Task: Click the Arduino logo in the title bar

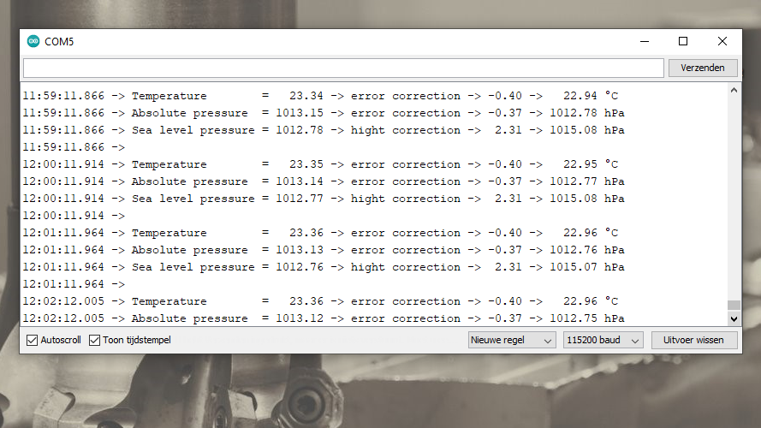Action: tap(33, 41)
